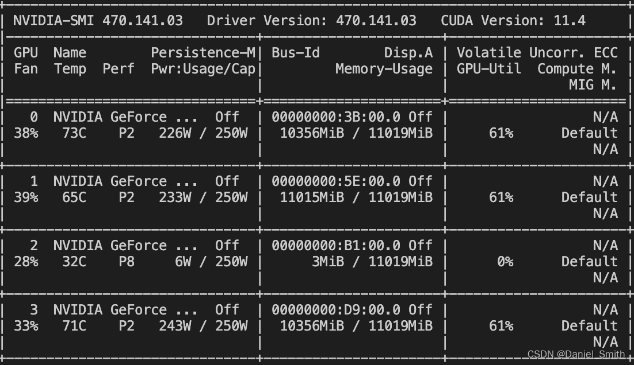
Task: Click the CUDA Version: 11.4 text
Action: (513, 21)
